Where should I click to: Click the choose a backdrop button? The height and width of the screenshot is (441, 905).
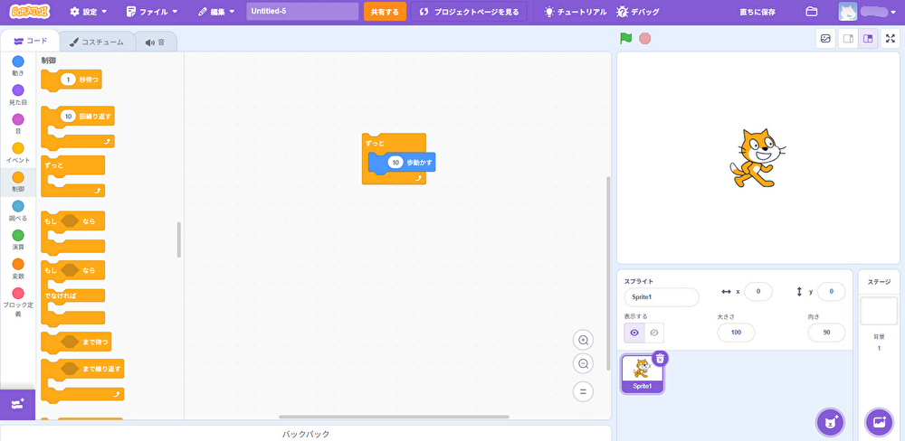879,423
